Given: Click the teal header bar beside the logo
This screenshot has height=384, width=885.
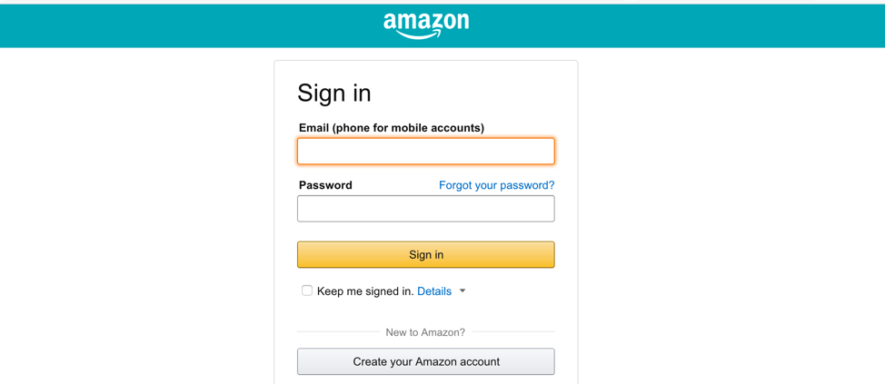Looking at the screenshot, I should pos(677,25).
